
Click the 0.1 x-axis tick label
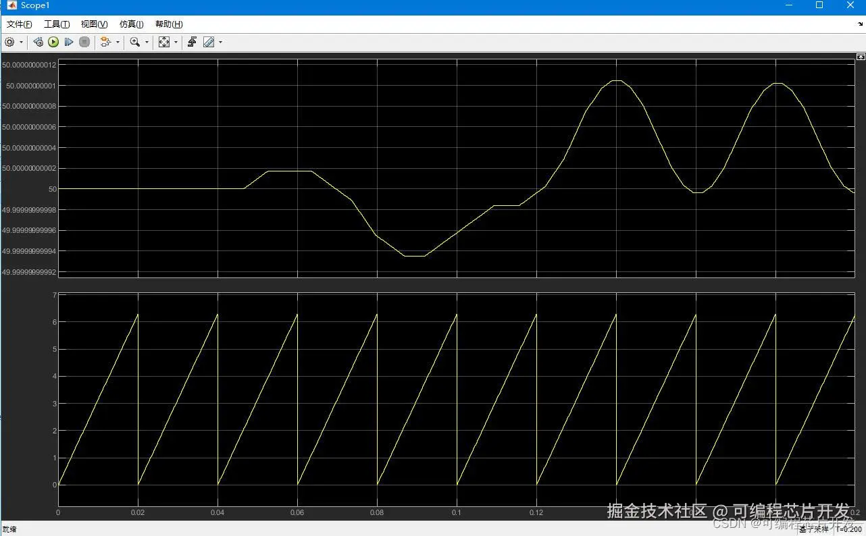(x=457, y=513)
